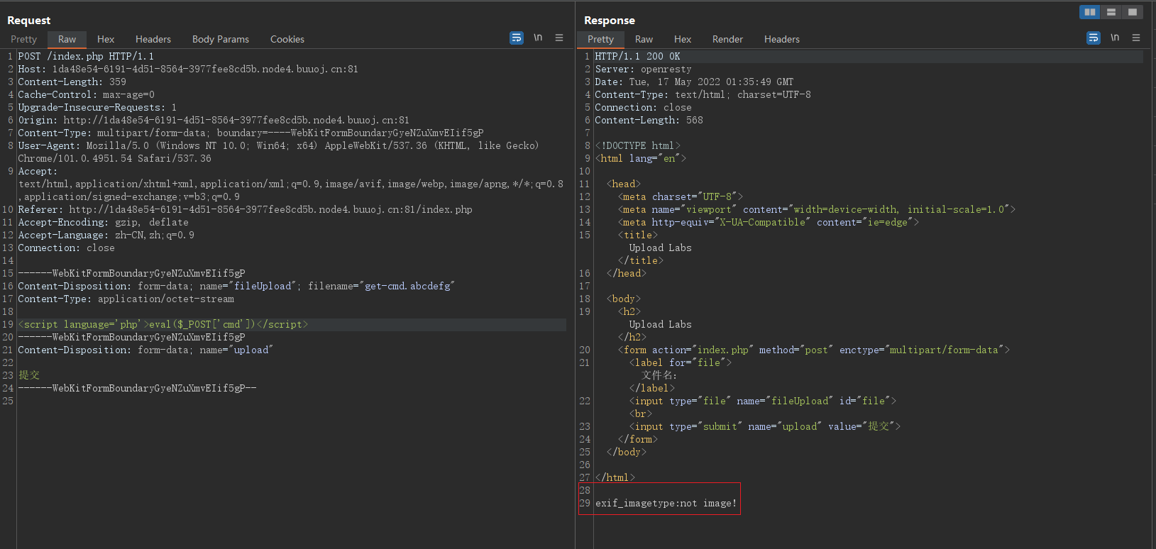
Task: Click the multipart/form-data Content-Type request header
Action: click(251, 133)
